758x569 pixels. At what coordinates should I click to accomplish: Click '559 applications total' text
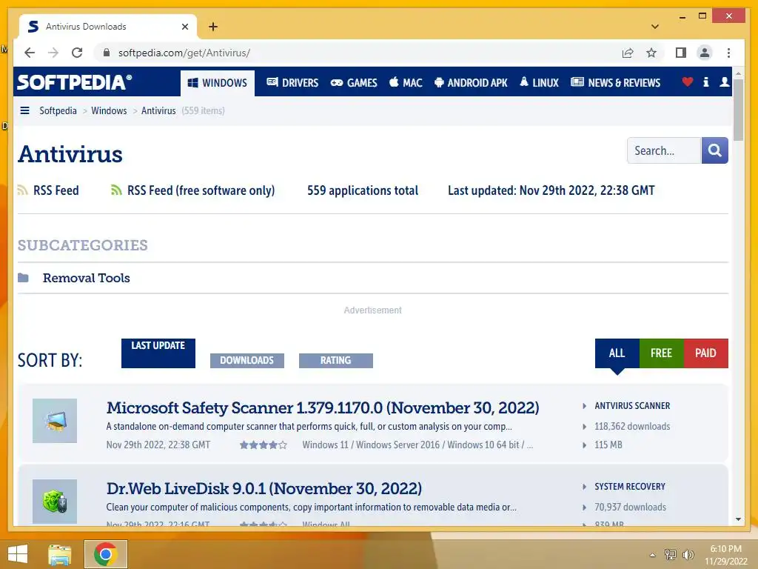(x=363, y=190)
